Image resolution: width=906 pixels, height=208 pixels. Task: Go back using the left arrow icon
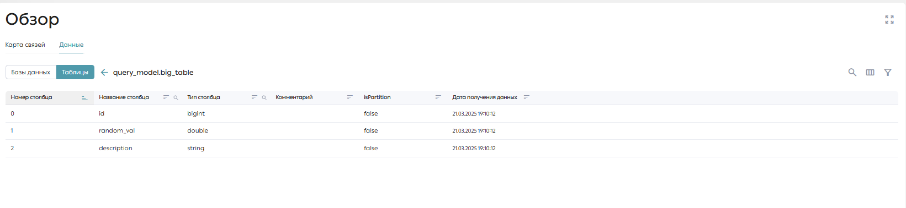pos(104,72)
